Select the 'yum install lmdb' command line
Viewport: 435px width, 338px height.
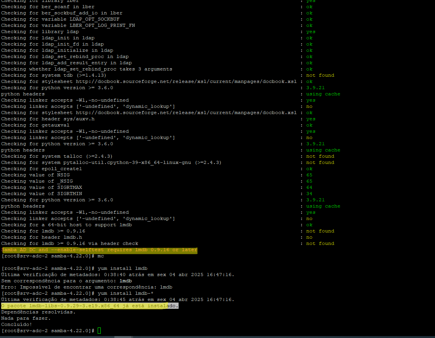74,269
